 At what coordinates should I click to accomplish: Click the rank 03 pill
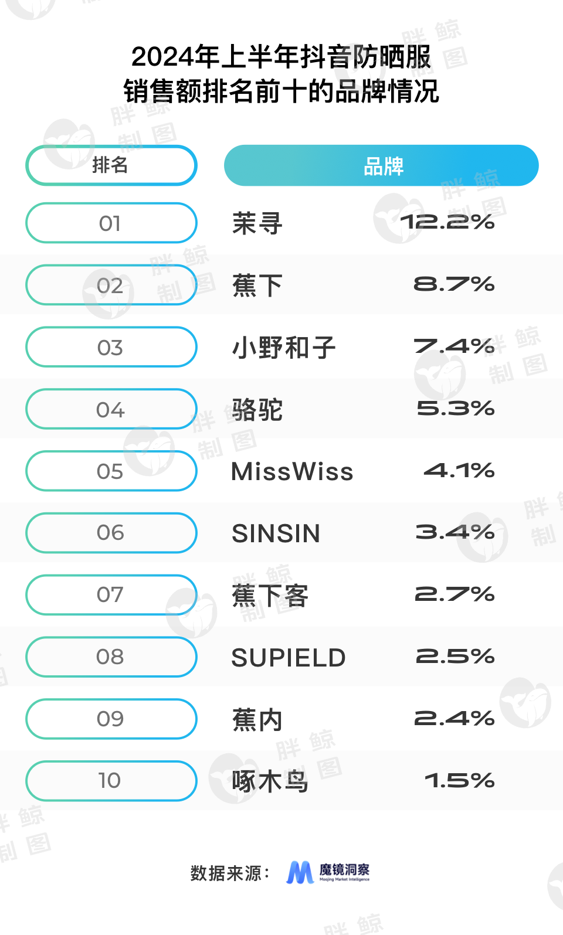111,348
